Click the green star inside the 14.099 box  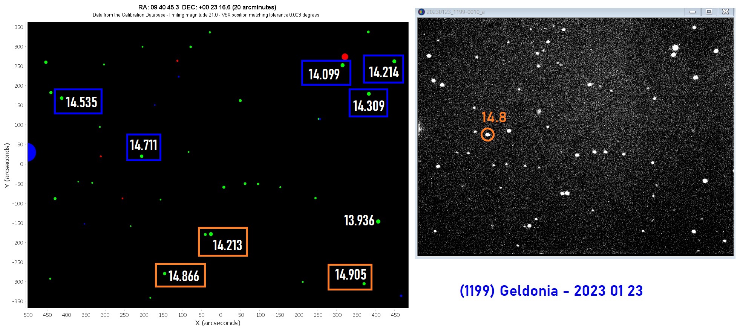342,65
